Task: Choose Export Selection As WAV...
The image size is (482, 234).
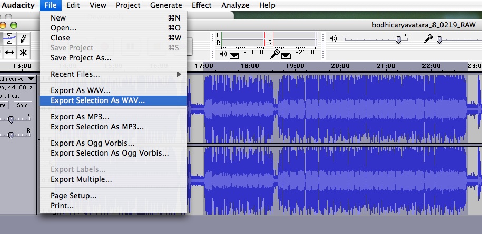Action: [x=113, y=100]
